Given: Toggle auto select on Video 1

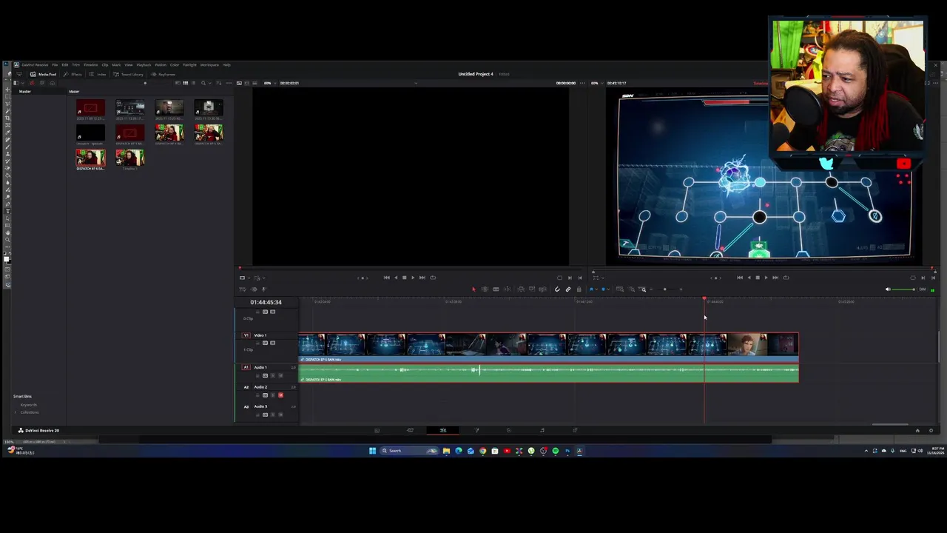Looking at the screenshot, I should [265, 343].
